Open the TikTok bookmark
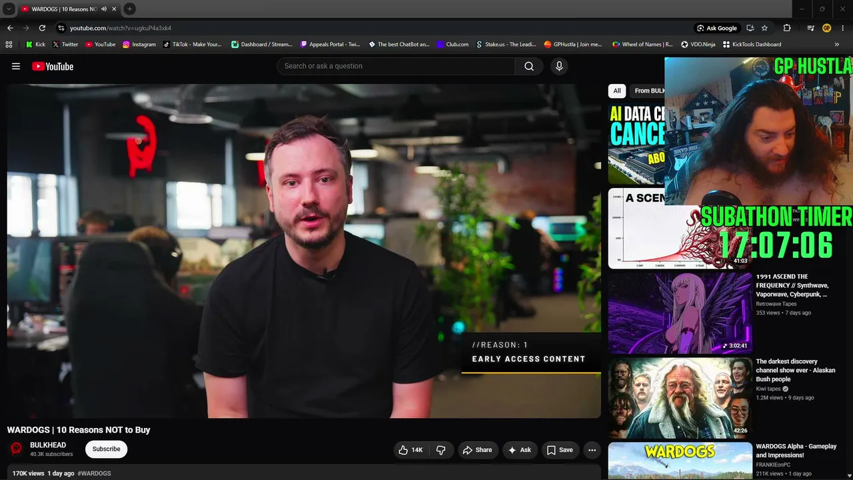The width and height of the screenshot is (853, 480). coord(193,45)
